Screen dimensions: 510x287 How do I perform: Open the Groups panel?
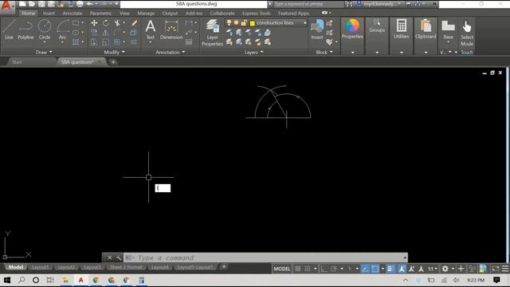click(x=377, y=26)
